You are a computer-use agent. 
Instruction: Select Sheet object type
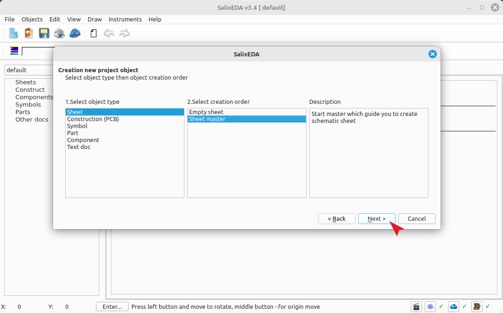[125, 112]
